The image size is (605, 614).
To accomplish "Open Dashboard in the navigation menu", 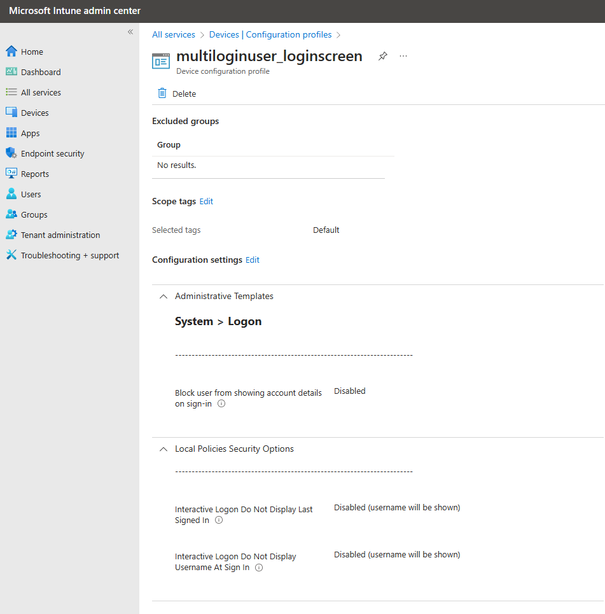I will point(41,72).
